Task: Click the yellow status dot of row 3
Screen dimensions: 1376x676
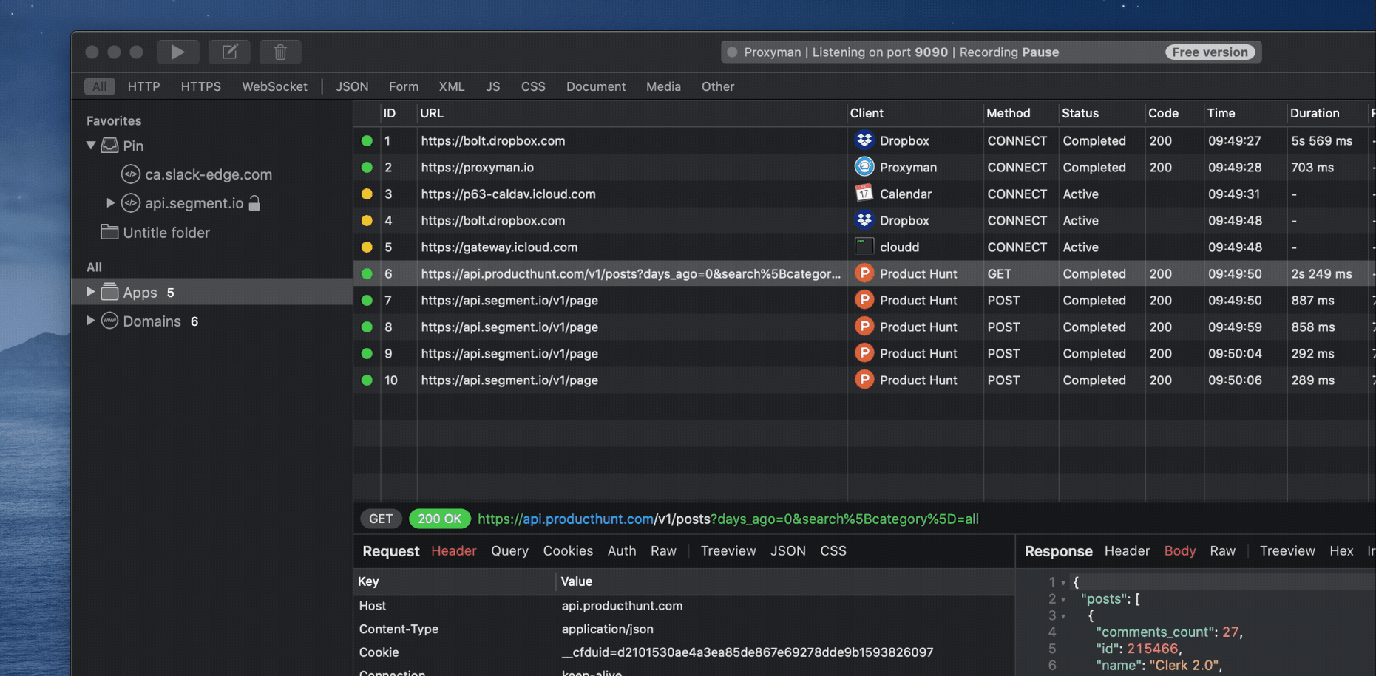Action: point(367,194)
